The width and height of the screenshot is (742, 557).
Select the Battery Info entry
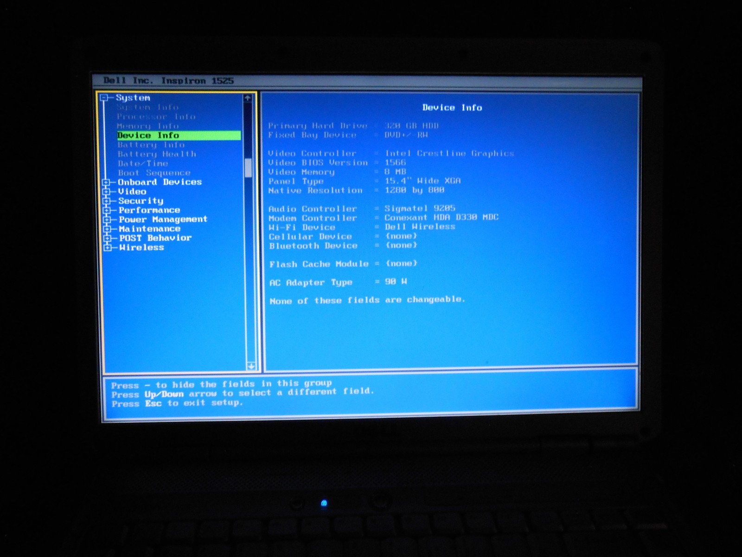point(151,145)
